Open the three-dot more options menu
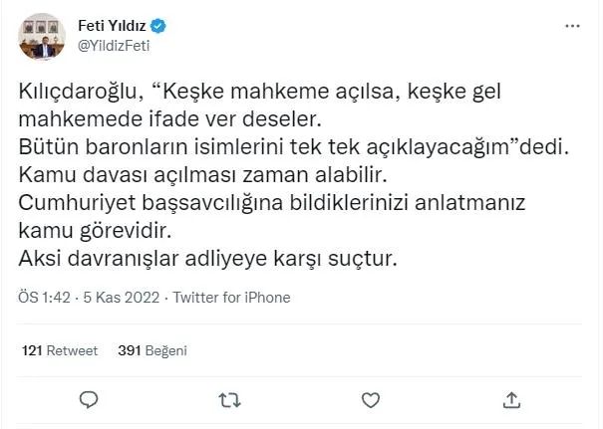This screenshot has height=429, width=603. [570, 28]
